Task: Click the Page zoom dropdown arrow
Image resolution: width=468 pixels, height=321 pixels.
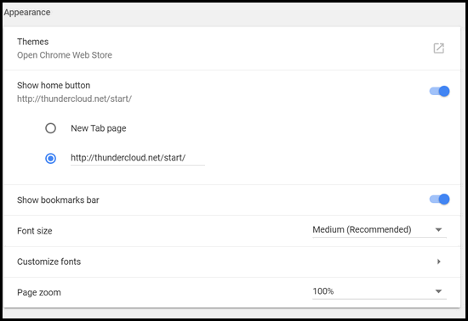Action: coord(438,291)
